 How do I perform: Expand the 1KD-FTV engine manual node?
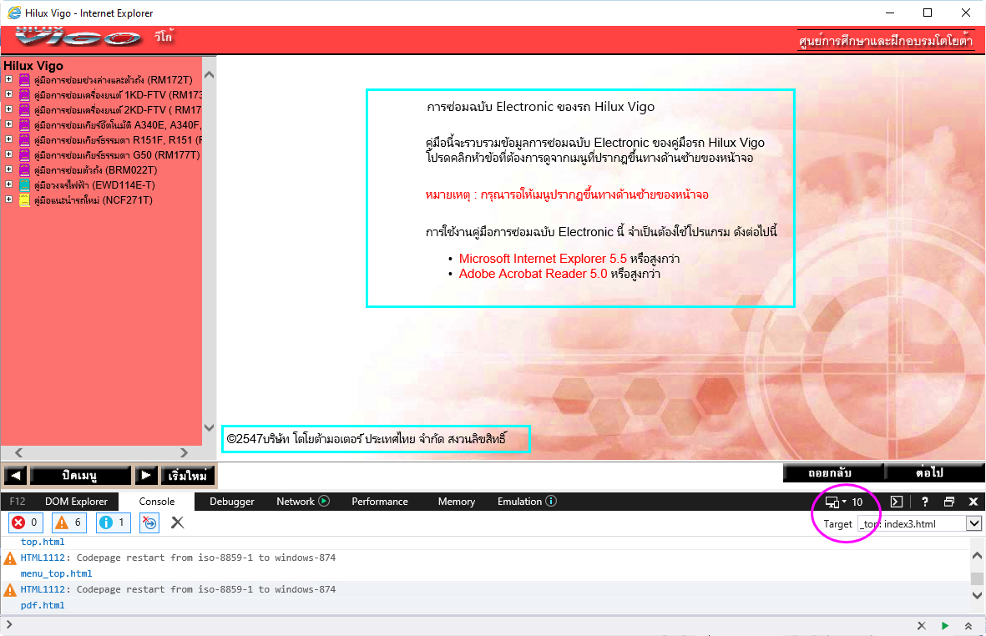click(x=9, y=94)
